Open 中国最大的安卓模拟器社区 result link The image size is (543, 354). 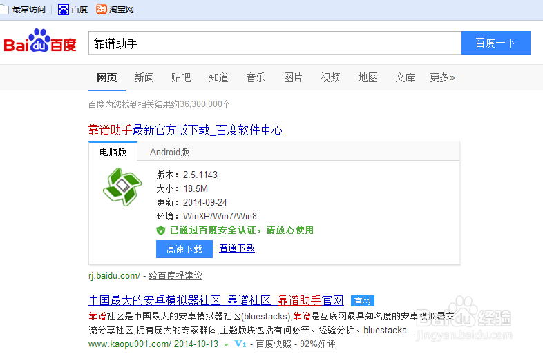point(216,300)
